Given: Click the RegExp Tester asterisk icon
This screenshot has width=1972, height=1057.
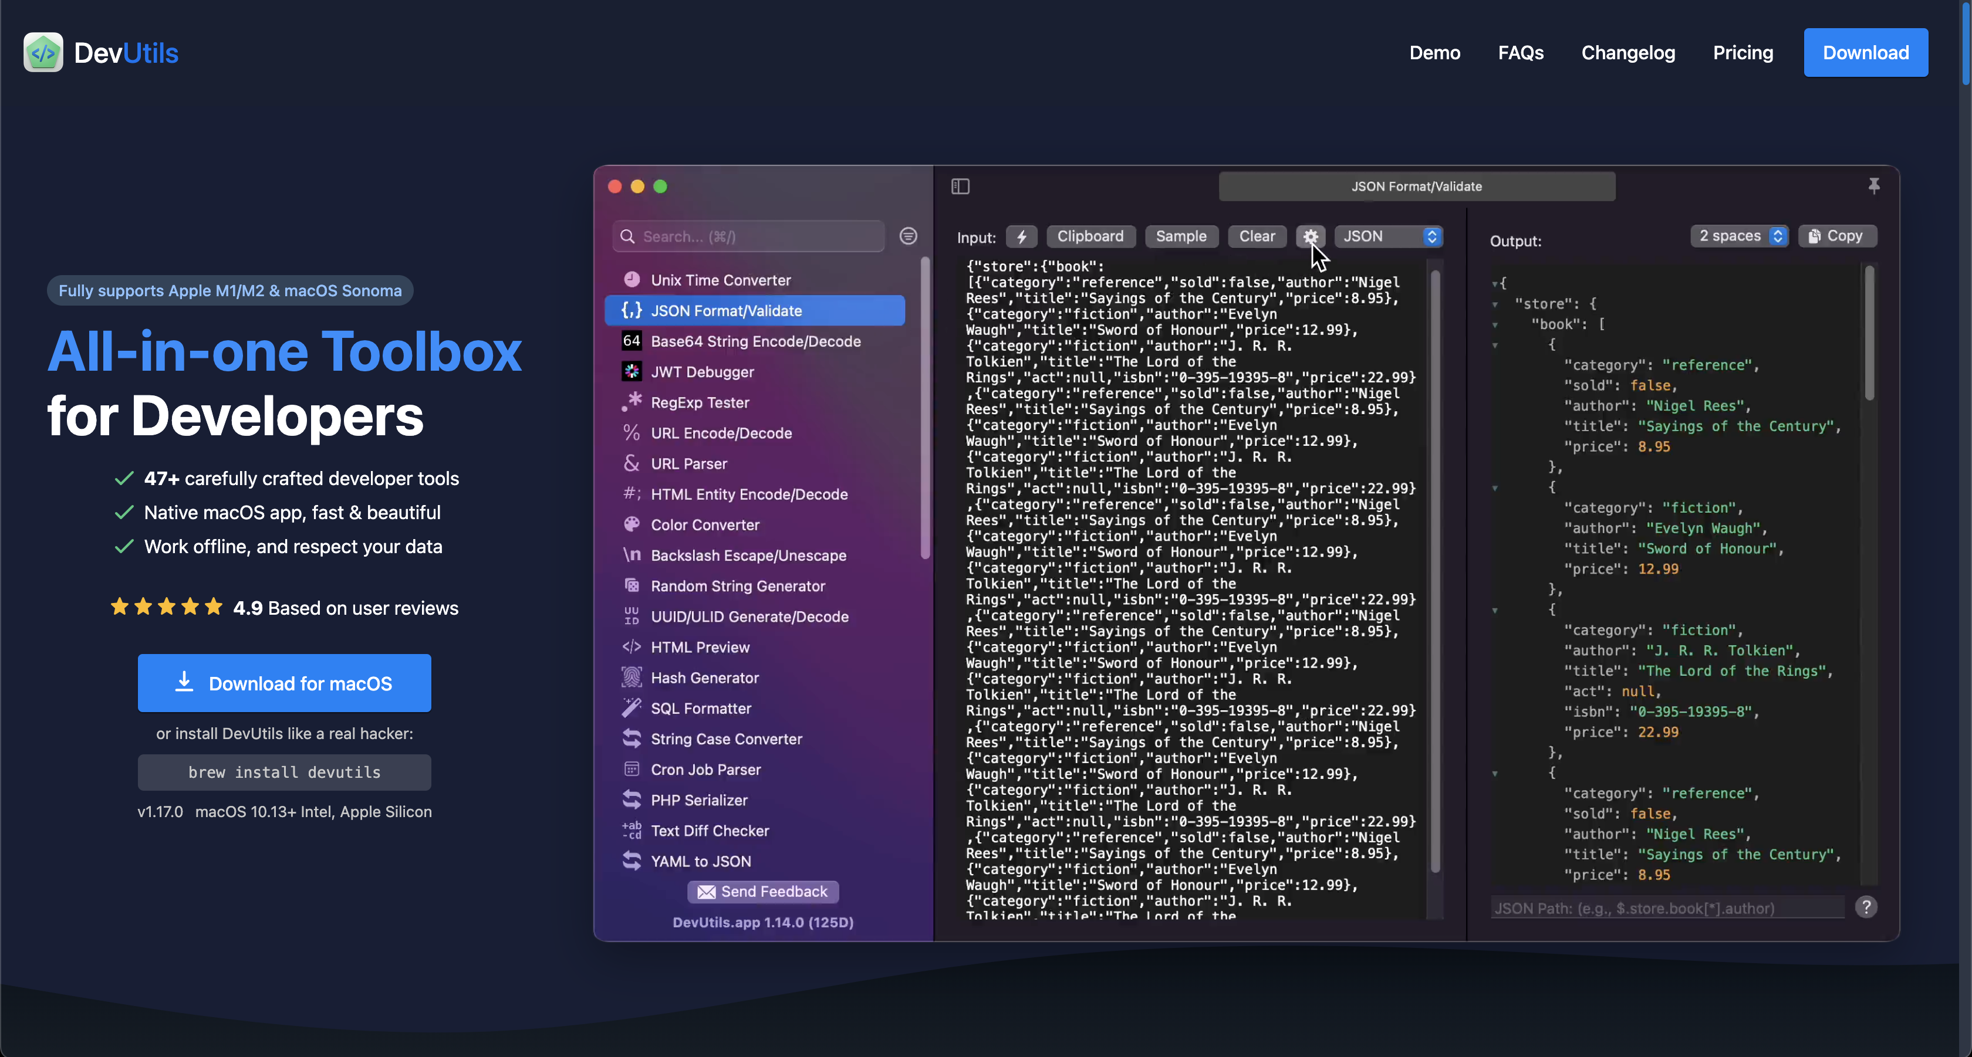Looking at the screenshot, I should (x=632, y=402).
